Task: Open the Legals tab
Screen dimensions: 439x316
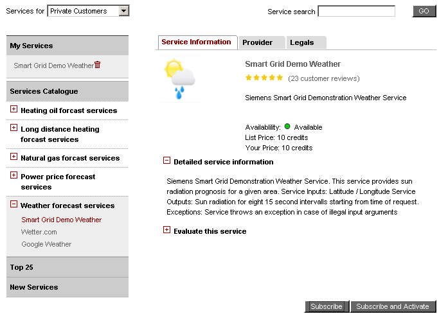Action: pos(306,43)
